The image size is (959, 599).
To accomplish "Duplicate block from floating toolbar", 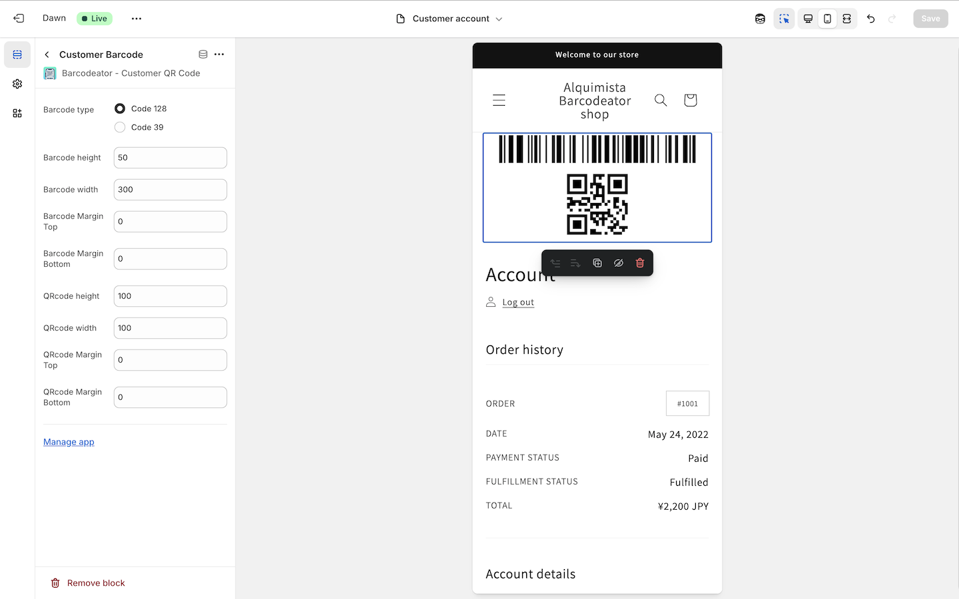I will click(597, 263).
